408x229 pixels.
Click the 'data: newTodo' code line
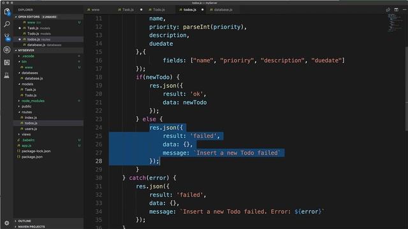[x=185, y=102]
